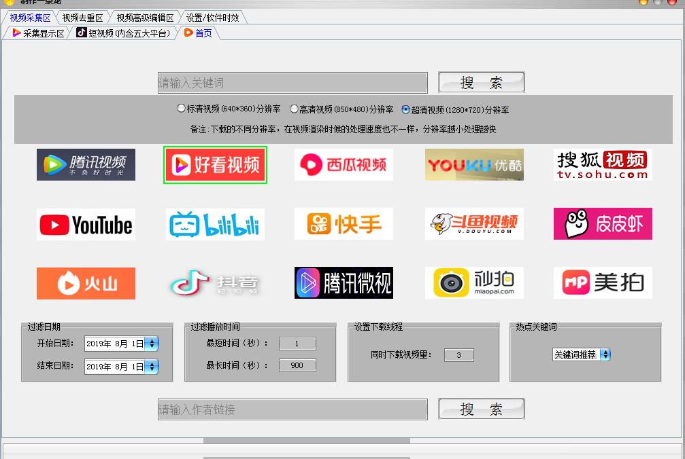Select the Sohu Video (搜狐视频) logo

[603, 165]
